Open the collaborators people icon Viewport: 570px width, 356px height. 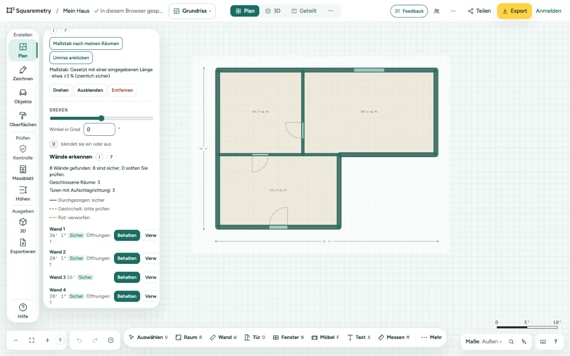tap(437, 11)
